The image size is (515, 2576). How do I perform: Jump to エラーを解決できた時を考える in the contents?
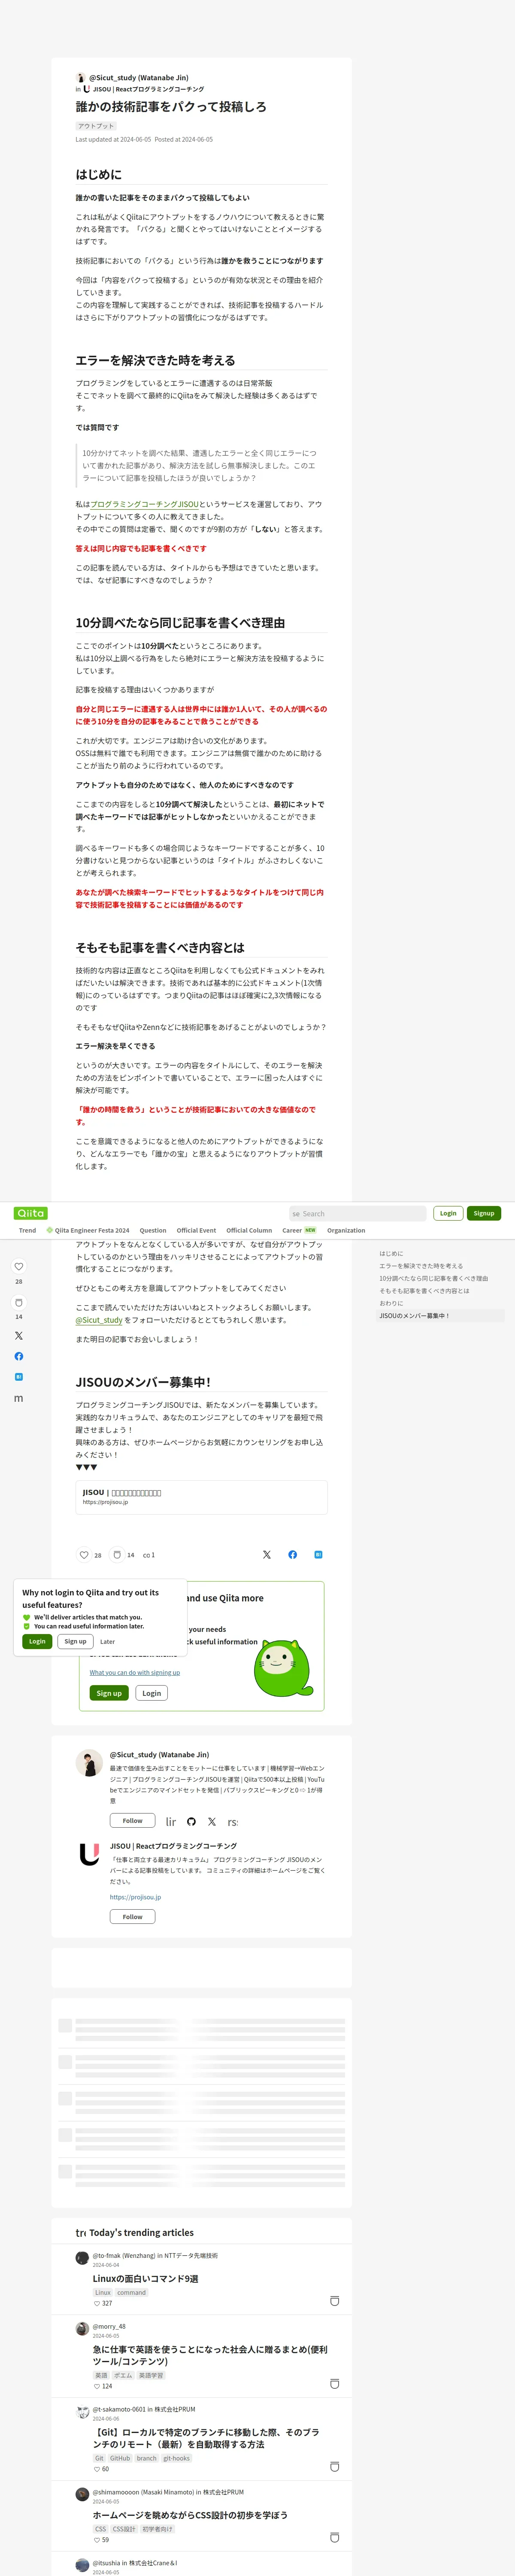pos(421,1266)
